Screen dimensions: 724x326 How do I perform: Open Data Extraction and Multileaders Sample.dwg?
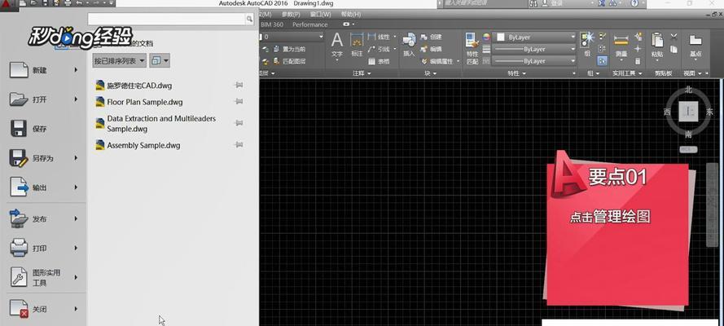[x=156, y=123]
